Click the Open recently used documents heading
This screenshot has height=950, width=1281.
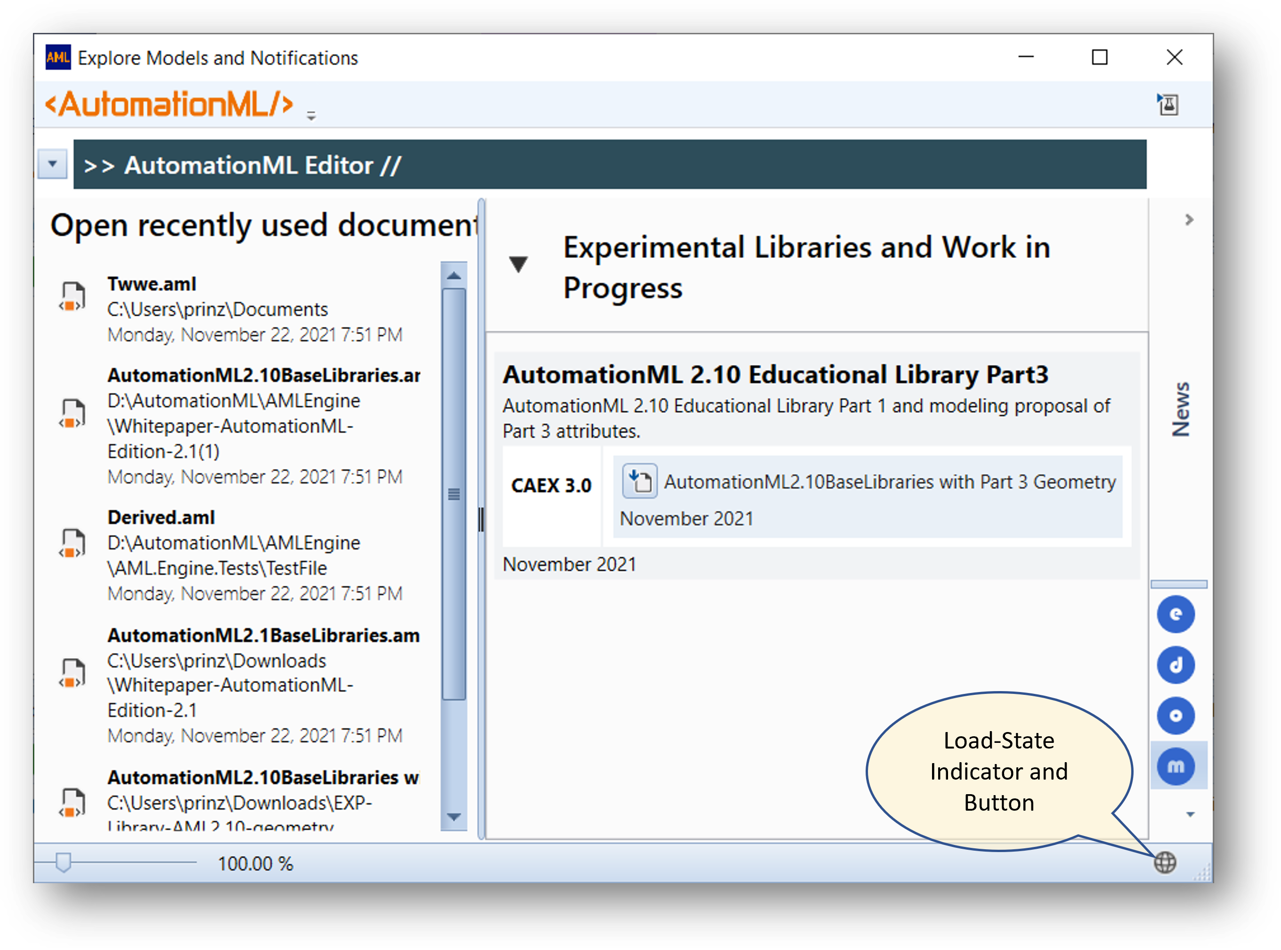(263, 225)
